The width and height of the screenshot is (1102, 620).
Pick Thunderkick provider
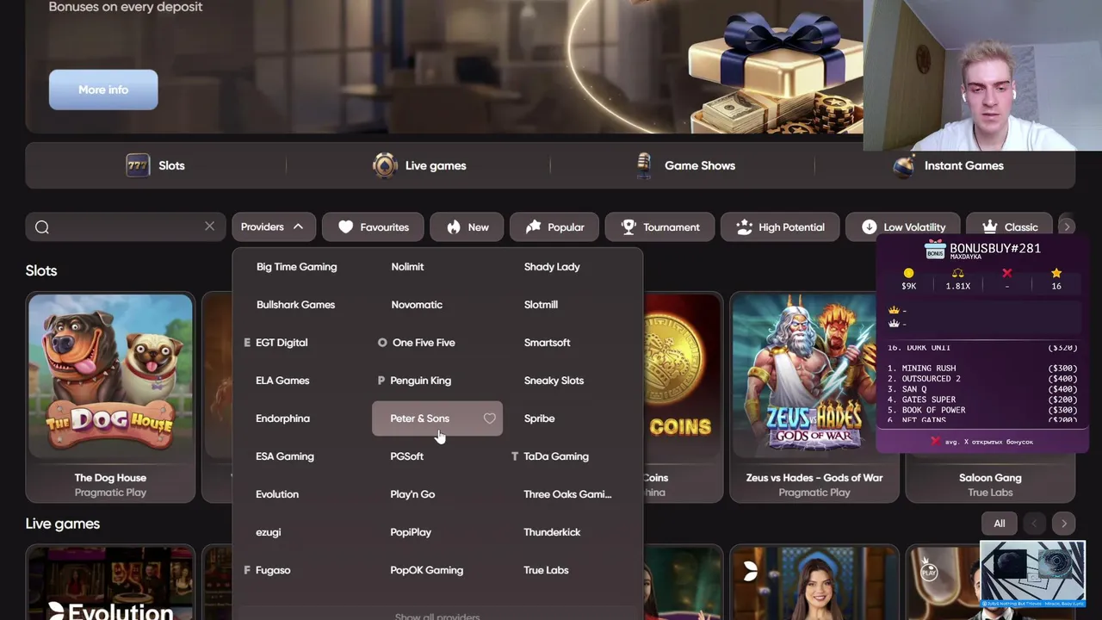click(x=552, y=532)
